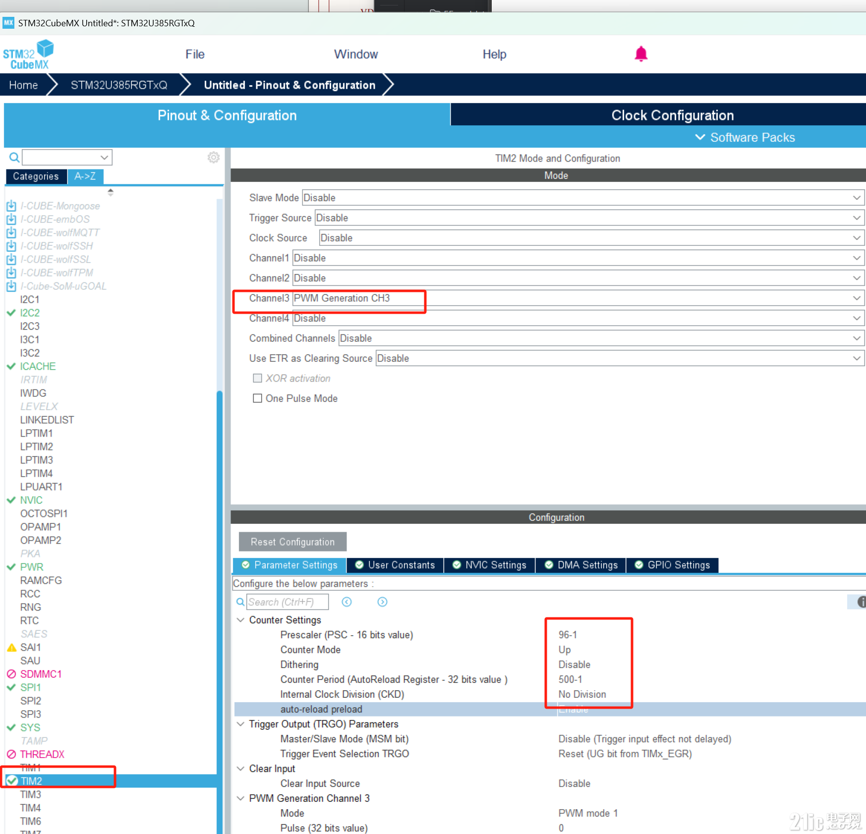The height and width of the screenshot is (834, 866).
Task: Enable the One Pulse Mode checkbox
Action: [257, 398]
